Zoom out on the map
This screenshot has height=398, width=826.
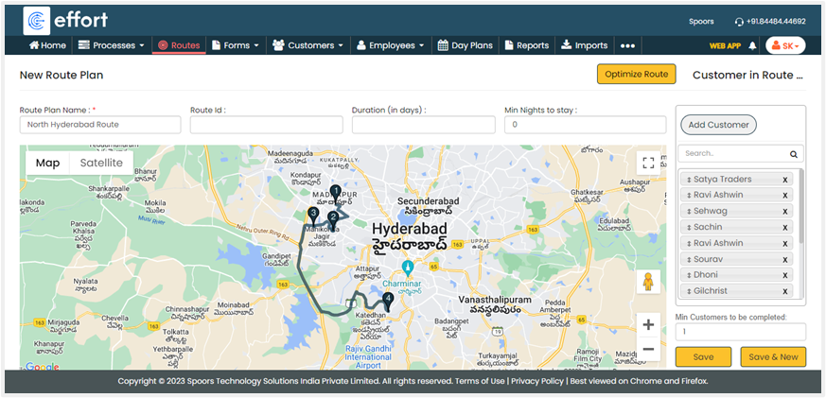(x=648, y=349)
